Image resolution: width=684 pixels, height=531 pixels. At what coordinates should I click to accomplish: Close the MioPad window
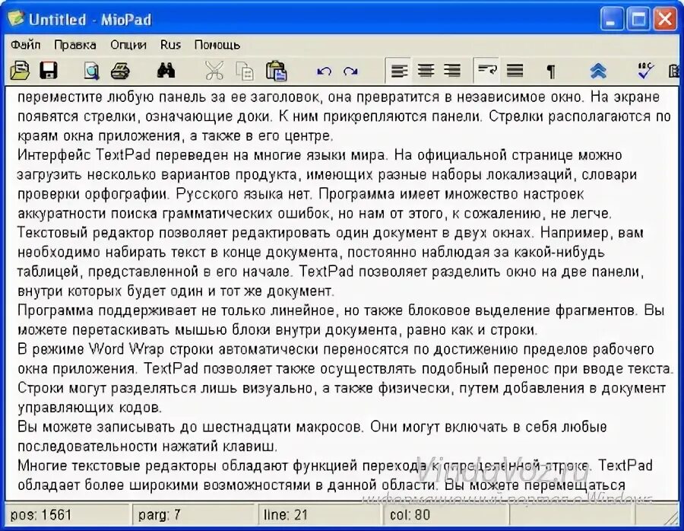tap(665, 19)
